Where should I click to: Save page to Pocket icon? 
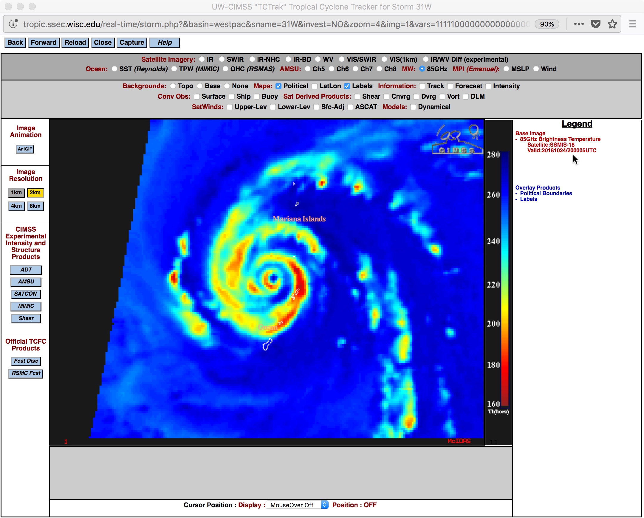point(596,24)
